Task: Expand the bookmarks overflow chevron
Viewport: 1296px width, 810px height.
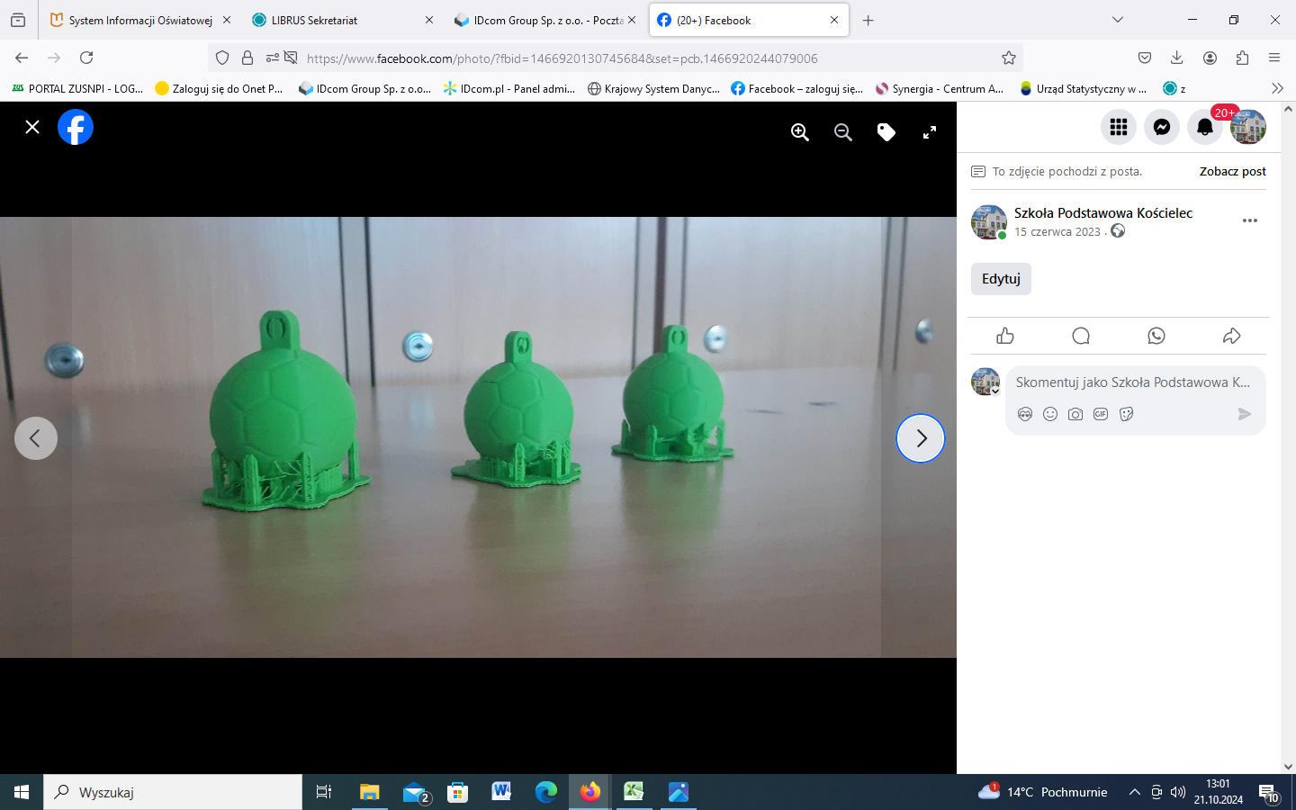Action: coord(1277,88)
